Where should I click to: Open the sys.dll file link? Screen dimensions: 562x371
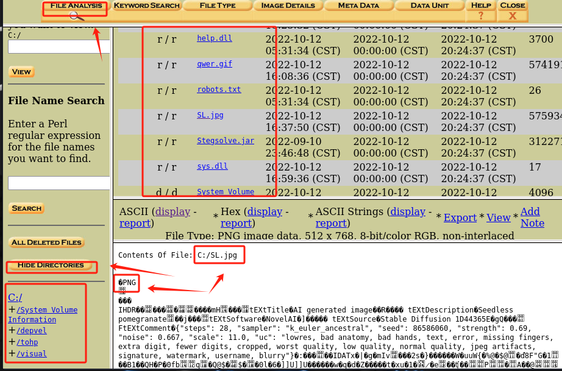[x=212, y=166]
